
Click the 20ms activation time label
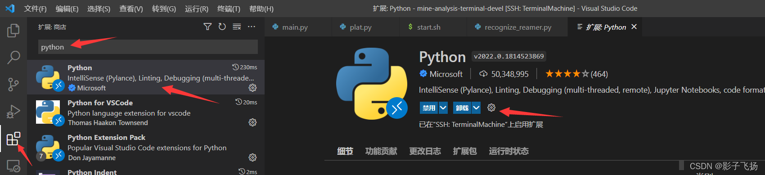click(246, 102)
